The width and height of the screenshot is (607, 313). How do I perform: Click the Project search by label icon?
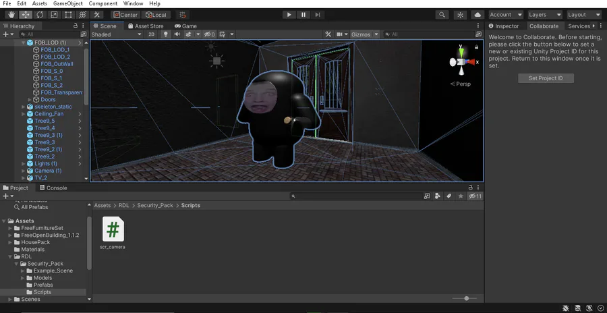[449, 196]
